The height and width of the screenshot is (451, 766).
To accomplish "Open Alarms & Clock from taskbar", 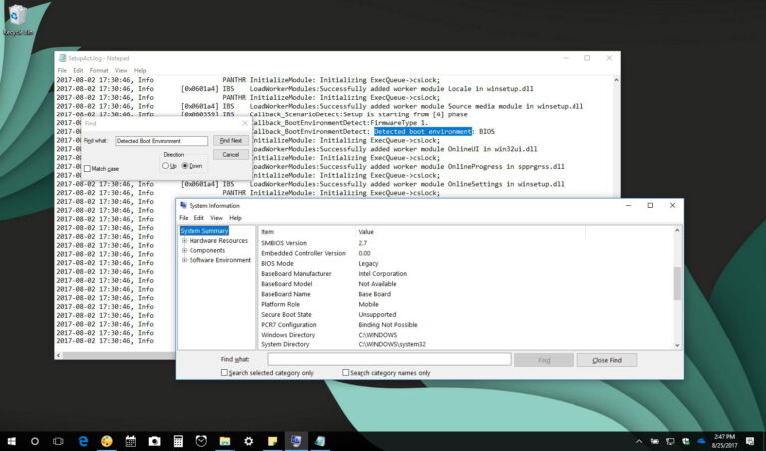I will tap(201, 441).
